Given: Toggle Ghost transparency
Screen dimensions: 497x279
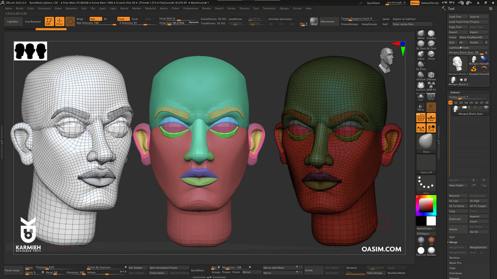Looking at the screenshot, I should 431,107.
